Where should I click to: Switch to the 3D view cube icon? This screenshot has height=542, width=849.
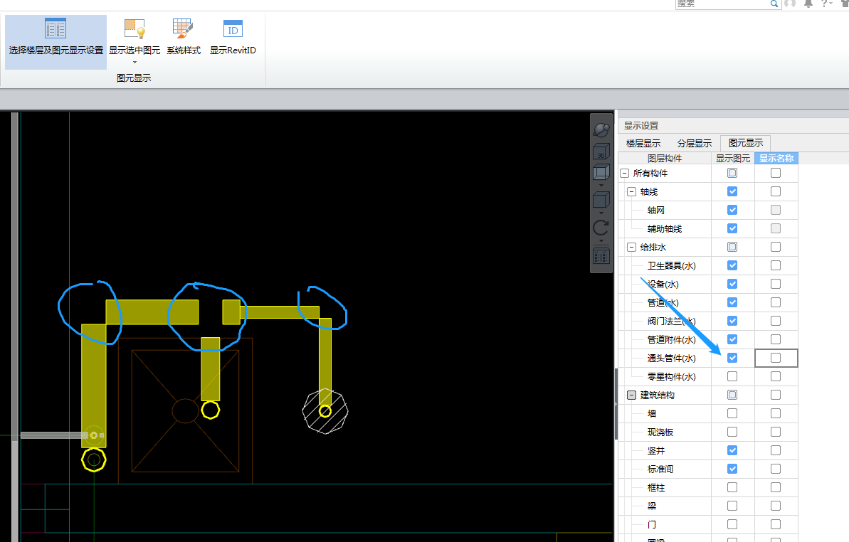(601, 152)
